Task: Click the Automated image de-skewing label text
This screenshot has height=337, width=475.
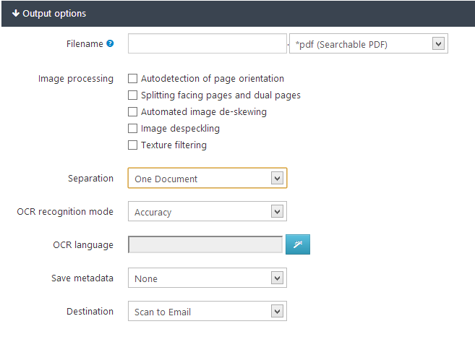Action: tap(204, 112)
